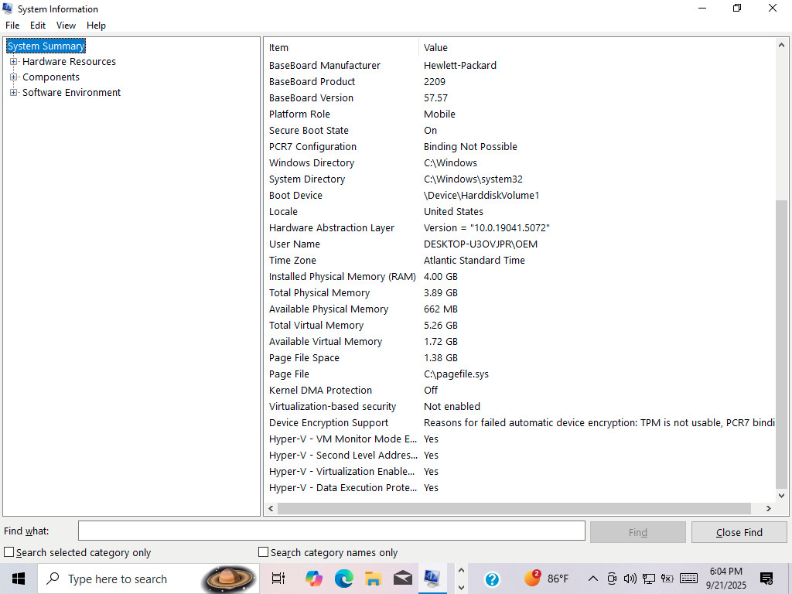The height and width of the screenshot is (594, 792).
Task: Open the 86°F weather widget
Action: tap(546, 579)
